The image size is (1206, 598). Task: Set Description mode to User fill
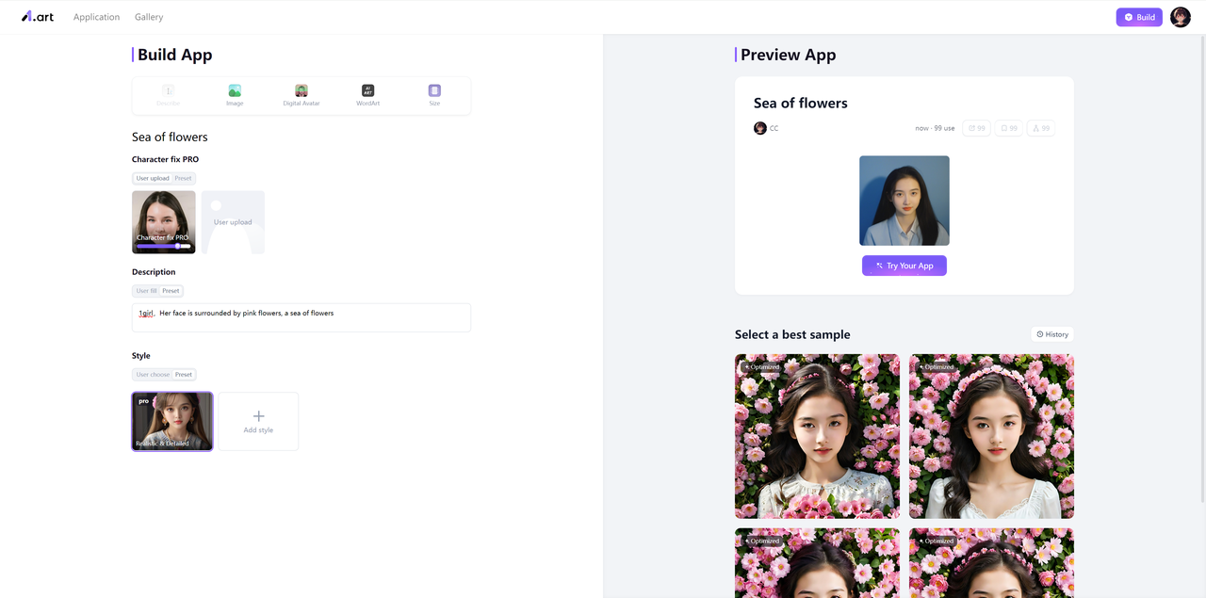coord(146,291)
